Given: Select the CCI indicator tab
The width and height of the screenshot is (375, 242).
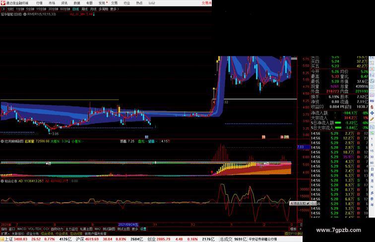Looking at the screenshot, I should click(x=46, y=229).
